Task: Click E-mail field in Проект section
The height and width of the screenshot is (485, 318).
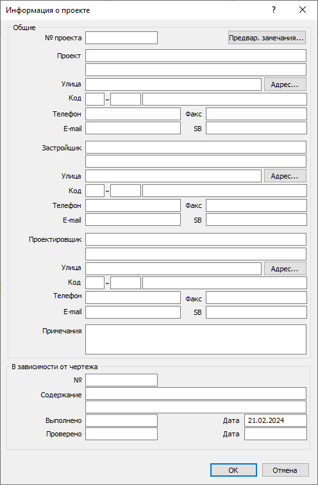Action: pyautogui.click(x=133, y=128)
